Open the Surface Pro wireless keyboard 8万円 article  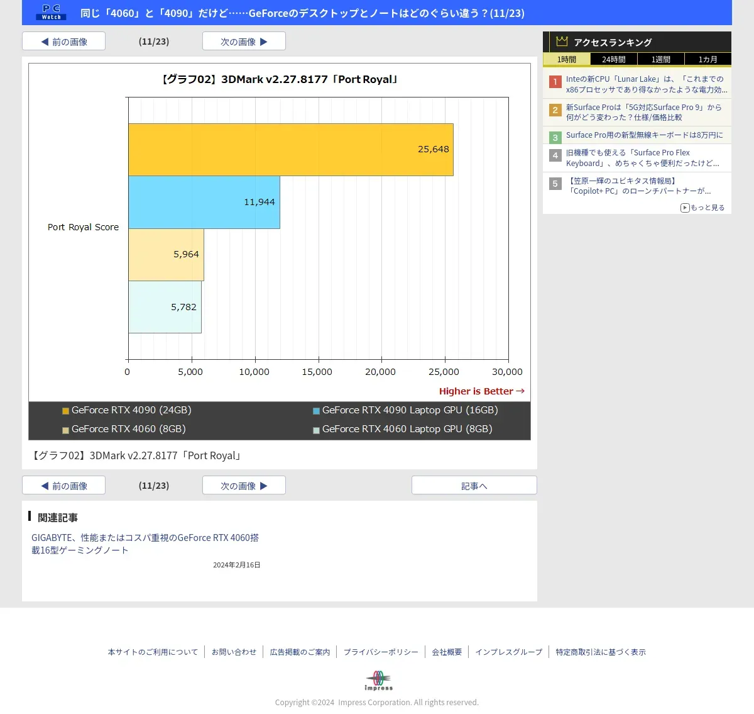tap(645, 135)
